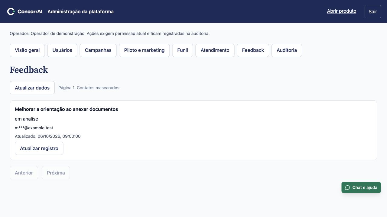Go to the Campanhas tab

point(98,50)
